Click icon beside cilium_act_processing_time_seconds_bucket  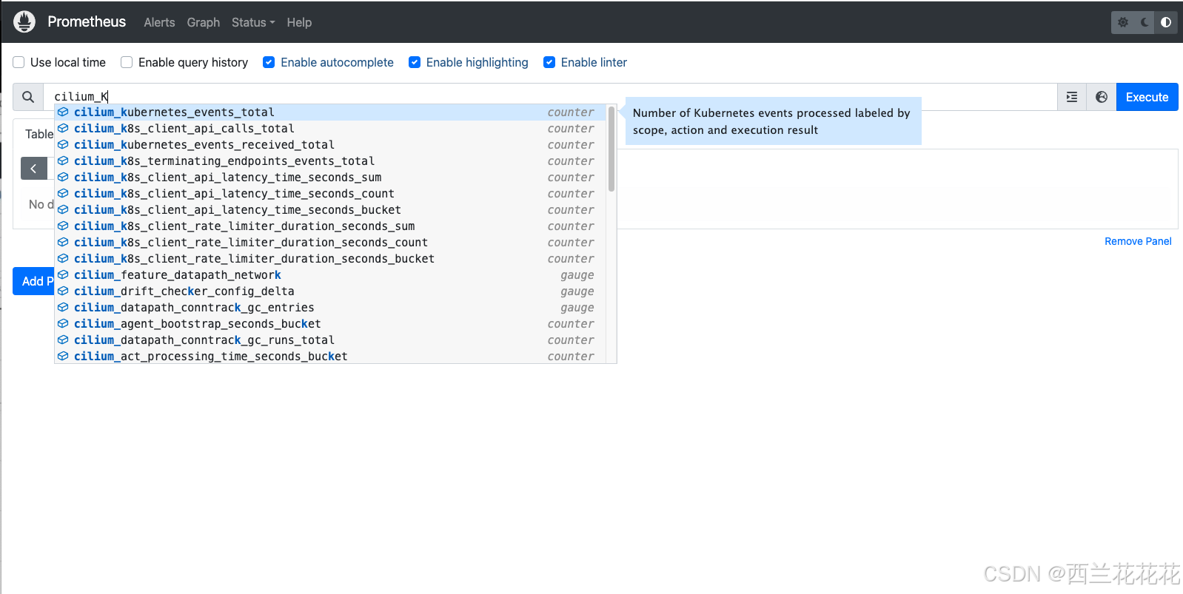64,357
